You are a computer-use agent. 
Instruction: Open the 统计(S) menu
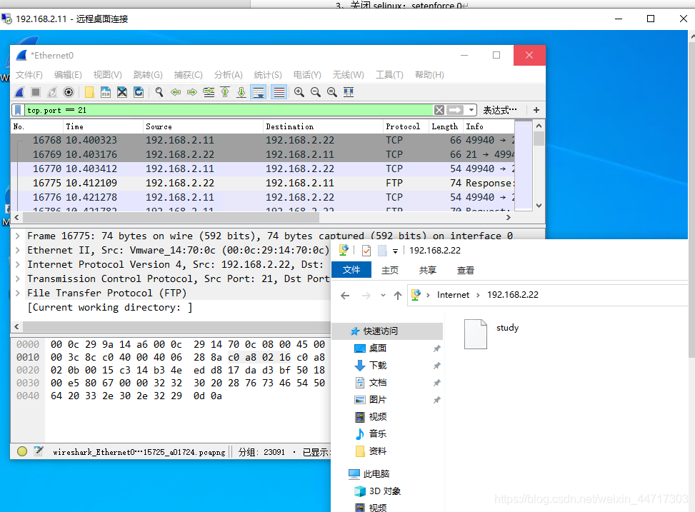tap(268, 75)
